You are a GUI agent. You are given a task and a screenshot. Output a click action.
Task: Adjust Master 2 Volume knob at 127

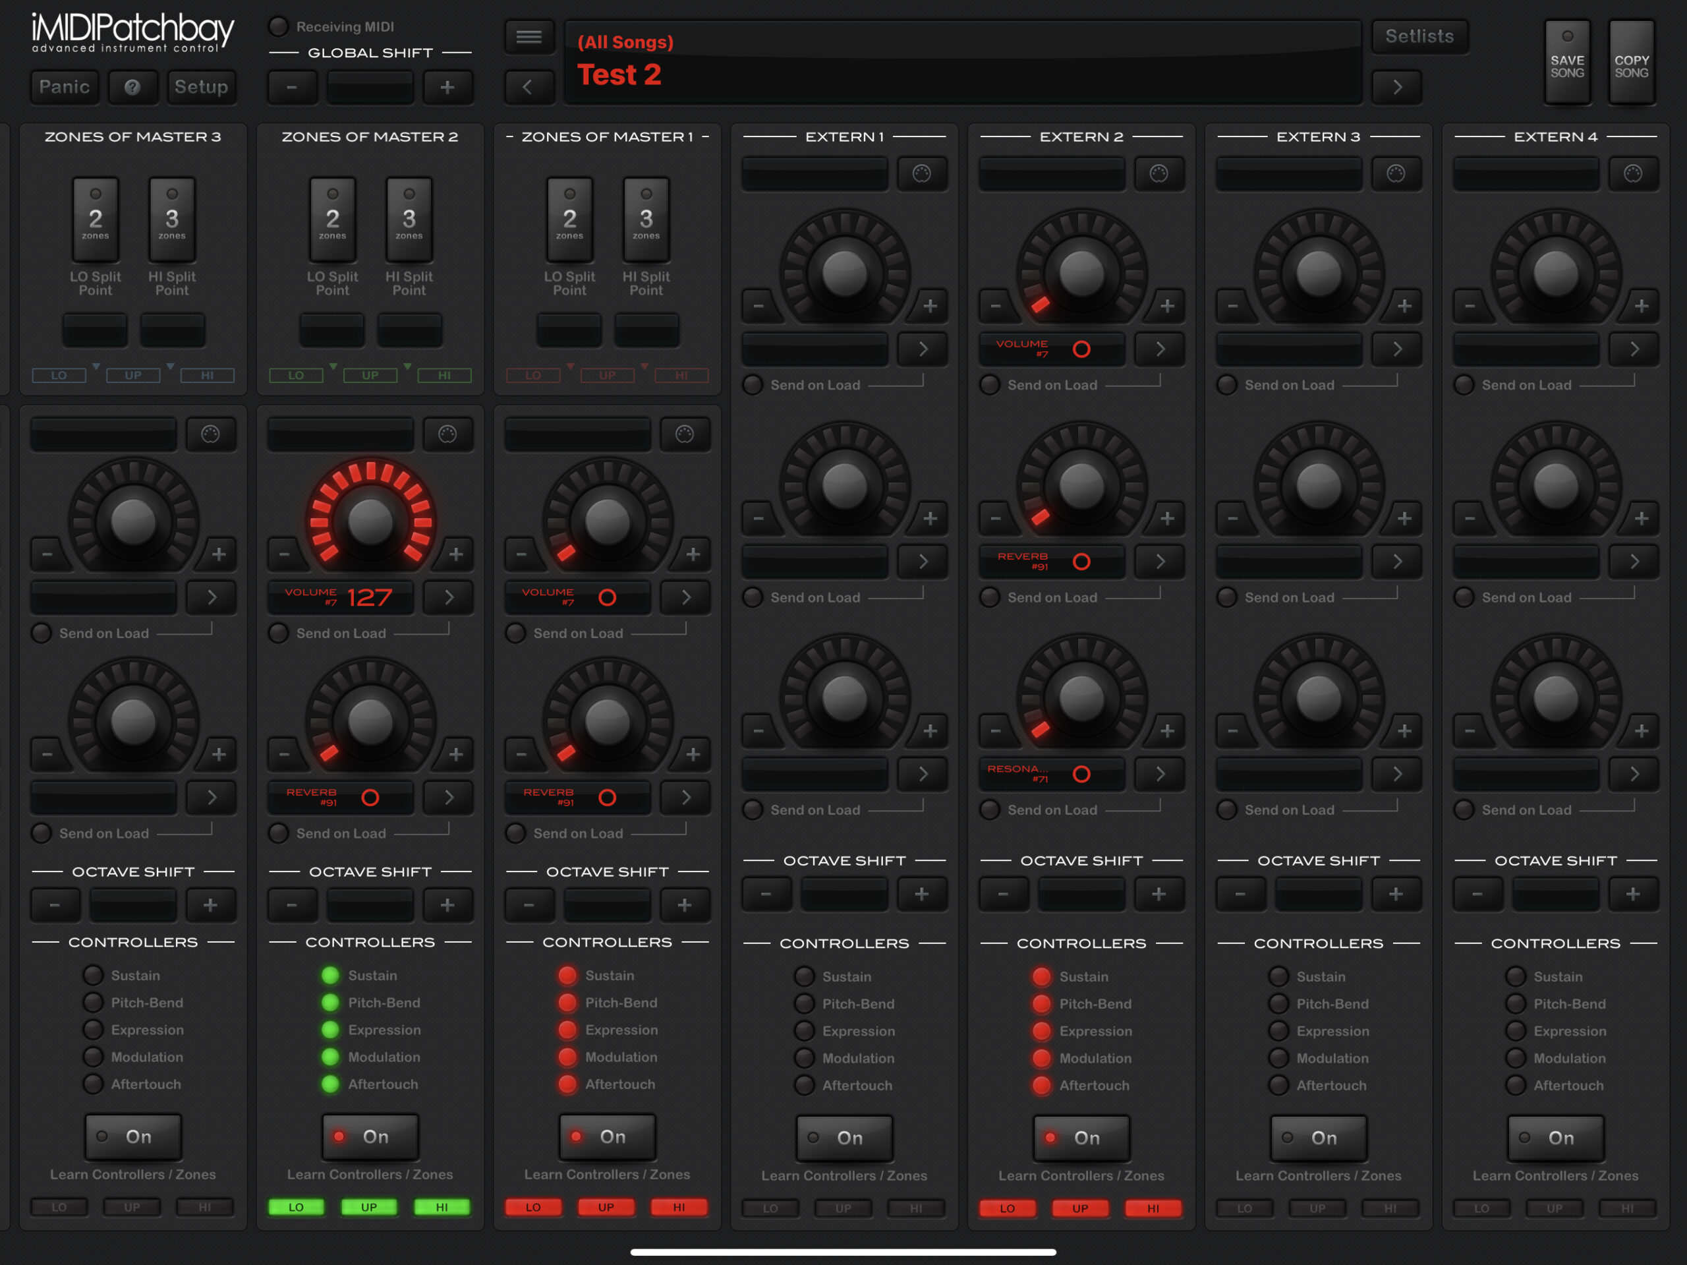pyautogui.click(x=370, y=522)
